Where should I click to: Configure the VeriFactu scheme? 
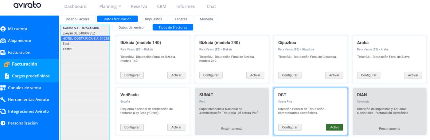132,127
